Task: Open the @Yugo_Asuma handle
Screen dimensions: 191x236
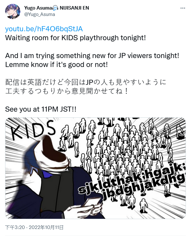Action: [x=40, y=14]
